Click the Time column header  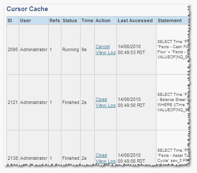[87, 20]
